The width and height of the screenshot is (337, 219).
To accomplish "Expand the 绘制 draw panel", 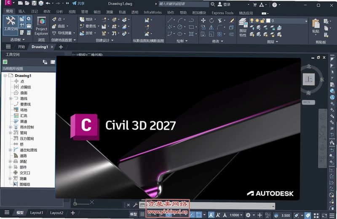I will [182, 41].
